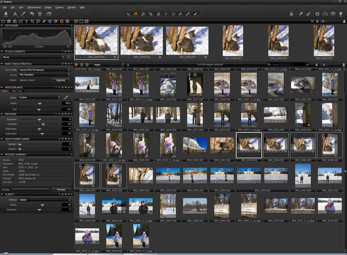Collapse the Exposure panel
Image resolution: width=347 pixels, height=255 pixels.
pos(2,114)
